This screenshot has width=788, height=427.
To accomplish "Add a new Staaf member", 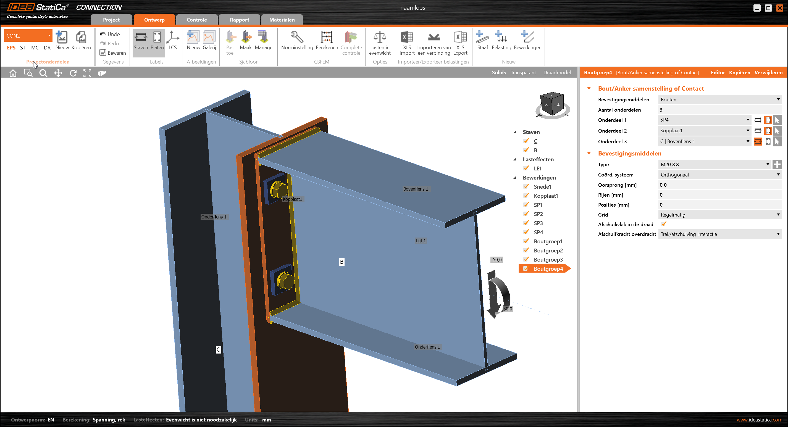I will pyautogui.click(x=482, y=38).
